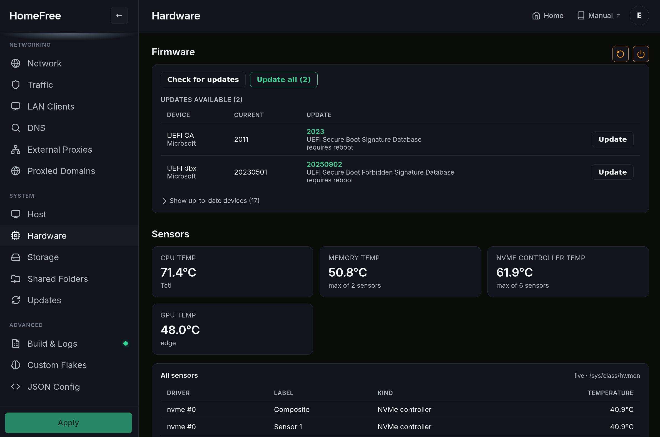Open the user avatar E menu
660x437 pixels.
[639, 16]
